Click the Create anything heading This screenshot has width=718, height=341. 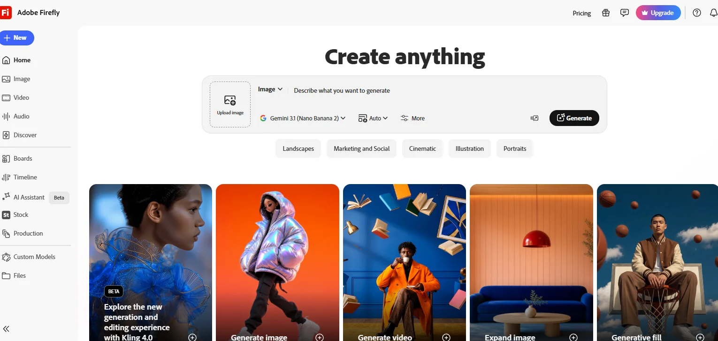coord(405,57)
